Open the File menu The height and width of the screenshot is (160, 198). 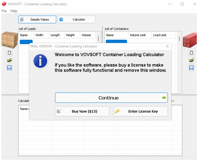point(4,11)
